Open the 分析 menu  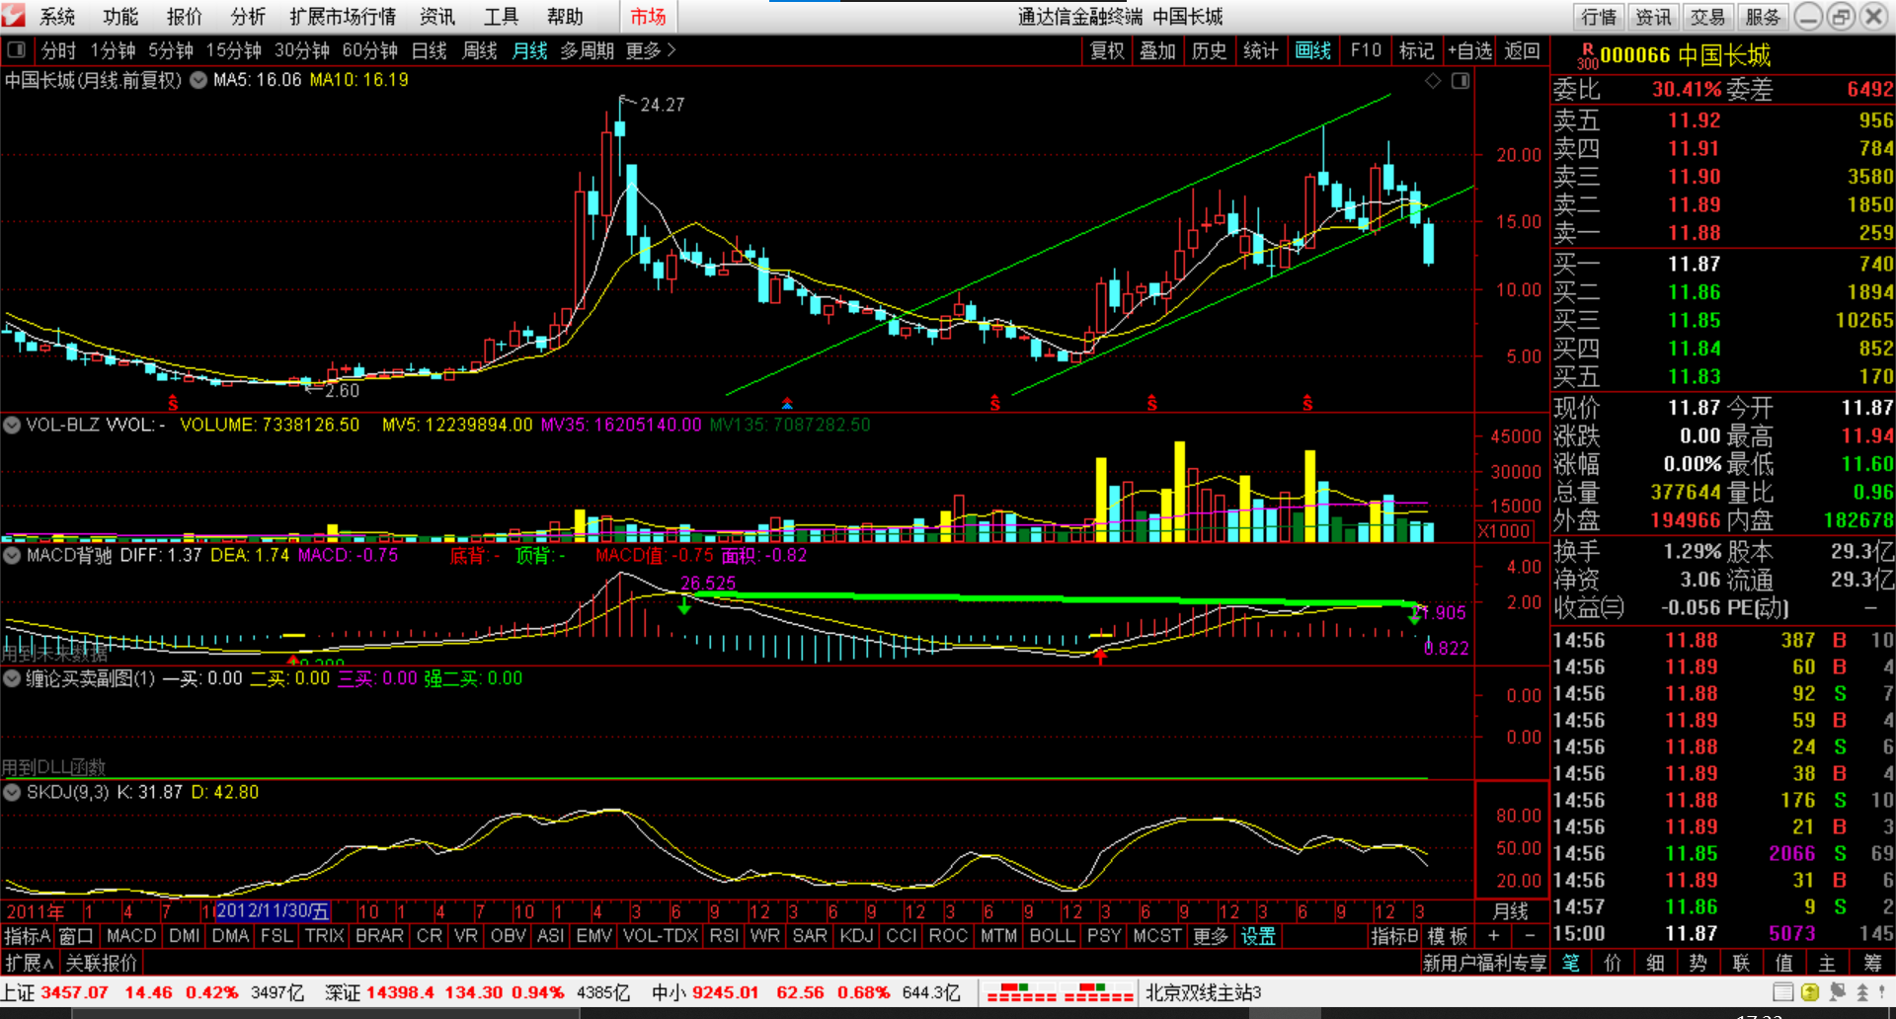click(248, 17)
